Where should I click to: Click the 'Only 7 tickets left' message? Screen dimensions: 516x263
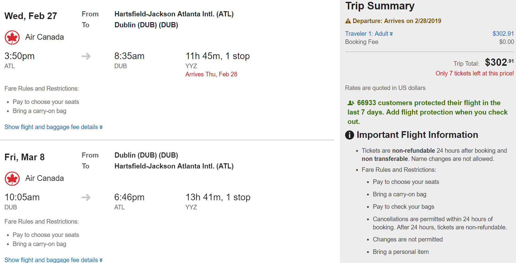[x=474, y=73]
